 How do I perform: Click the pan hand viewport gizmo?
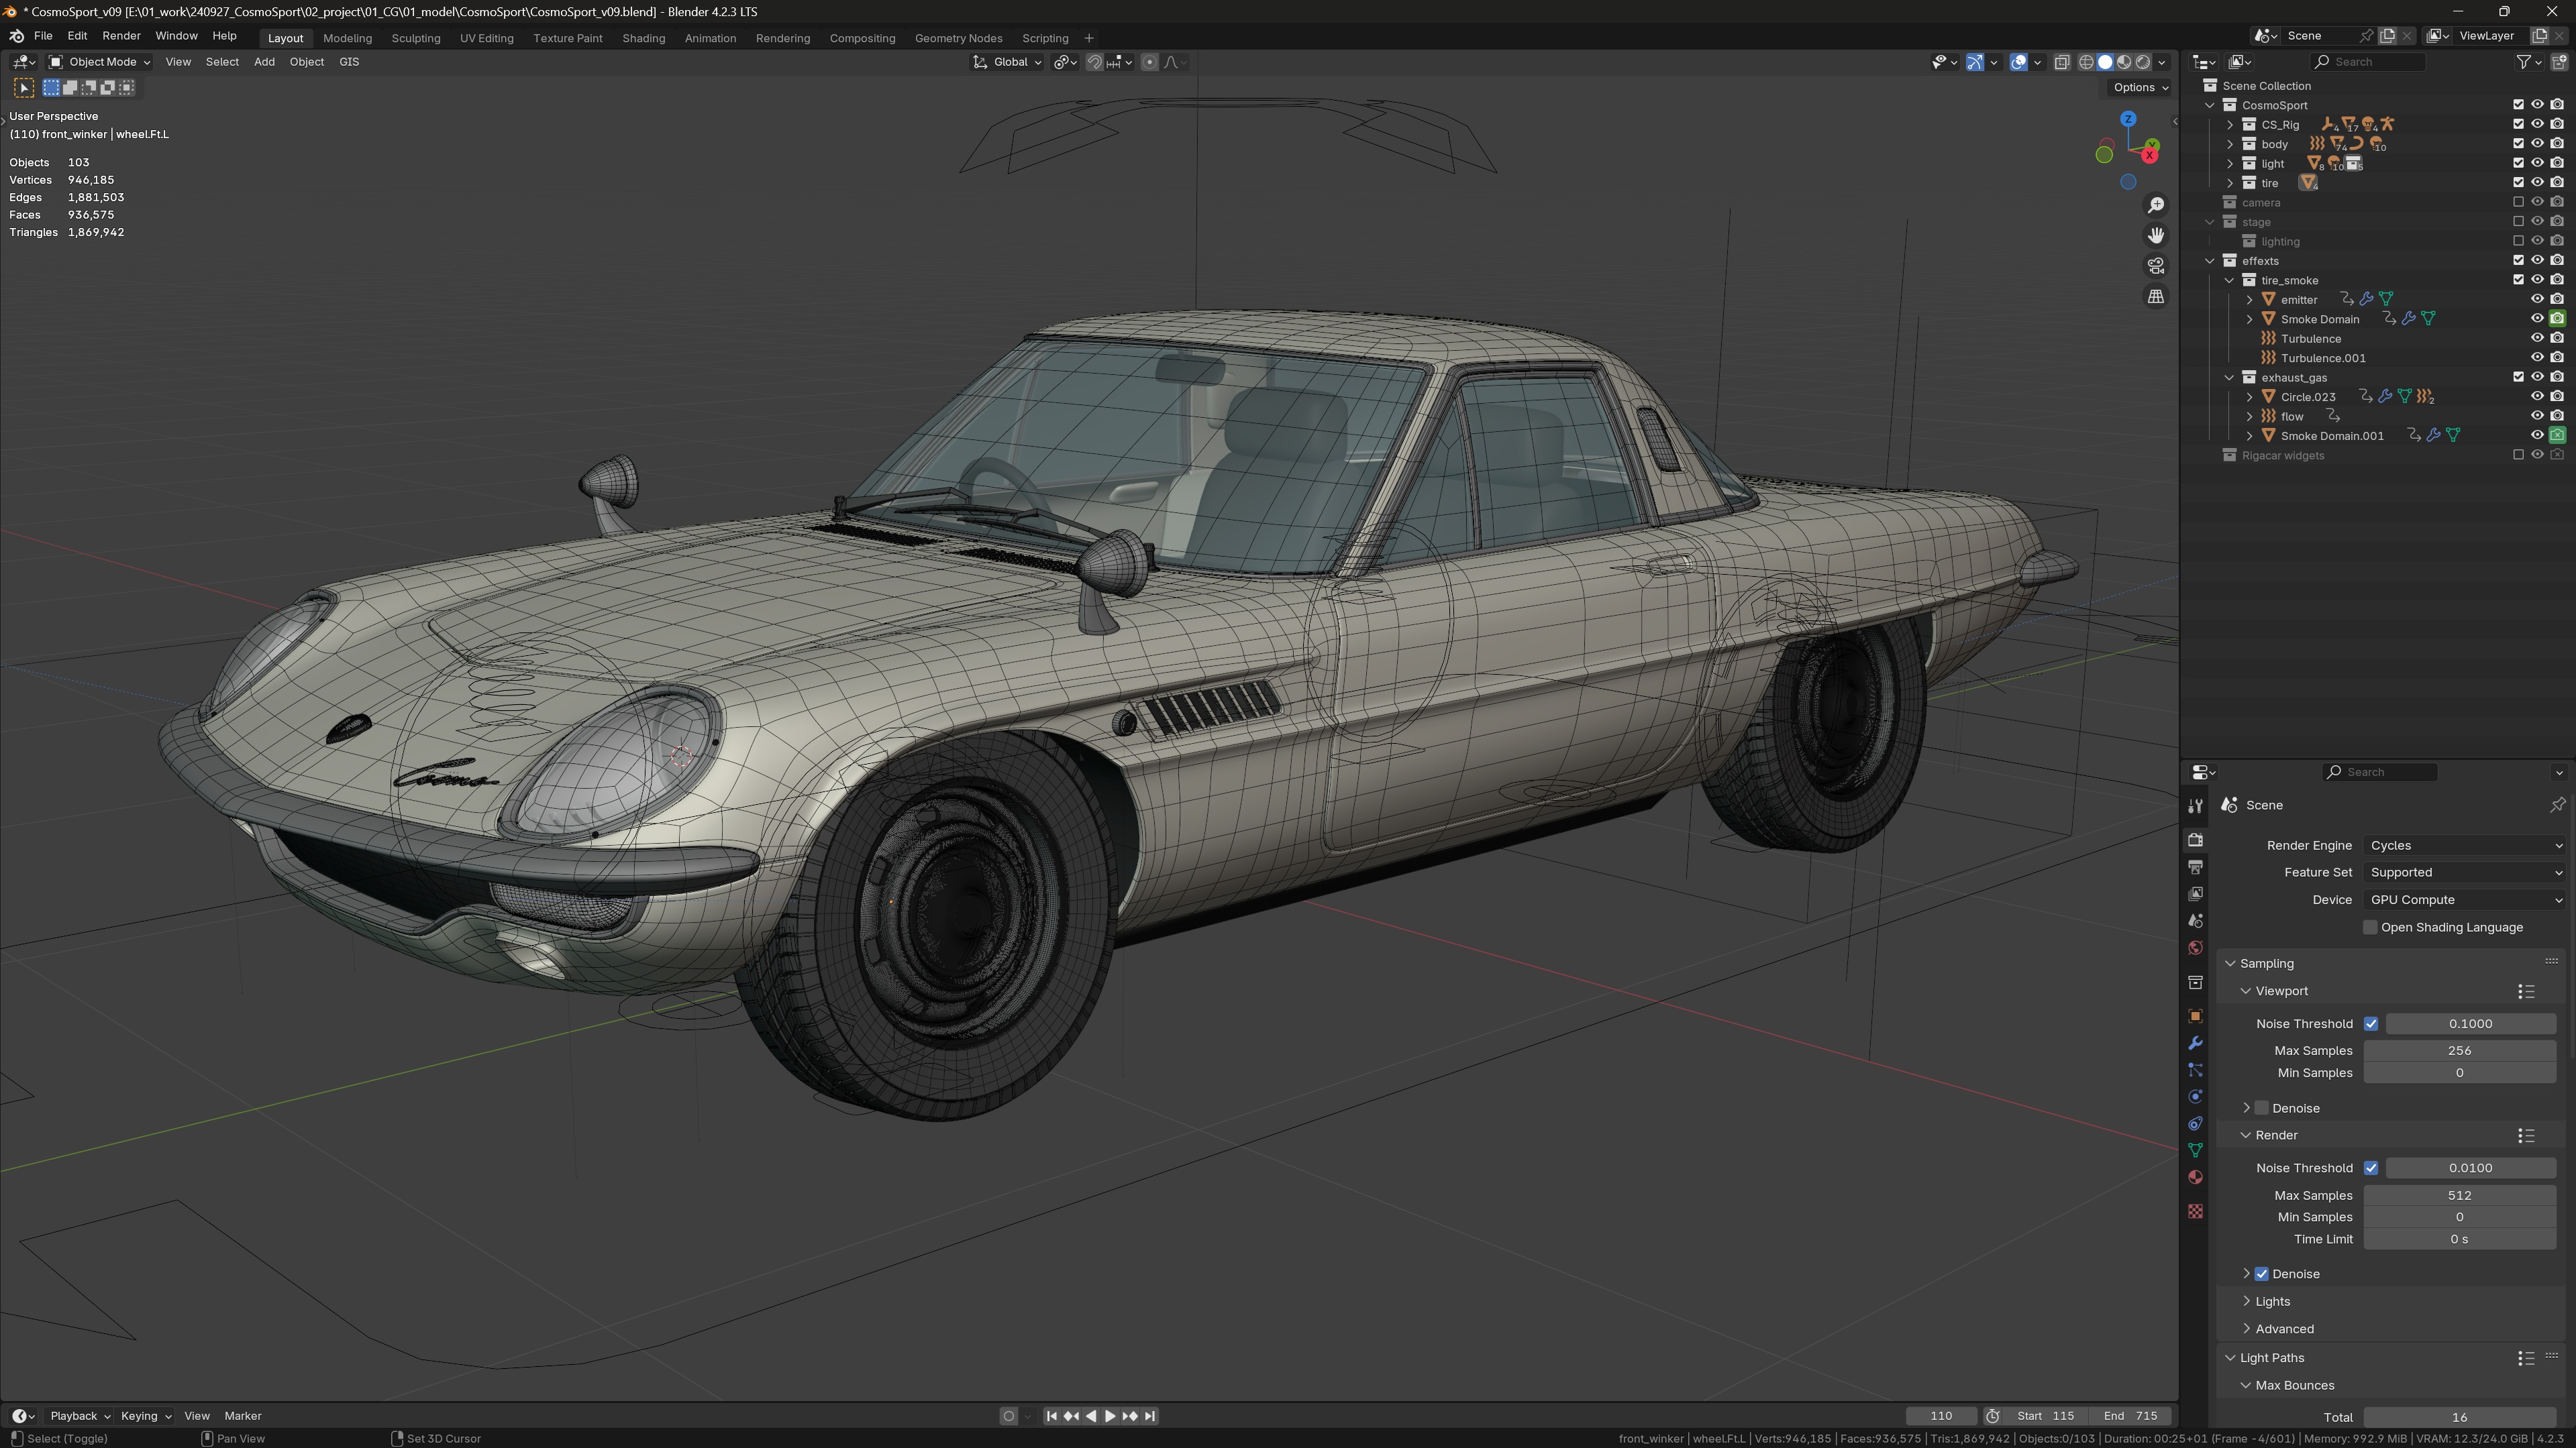2156,235
